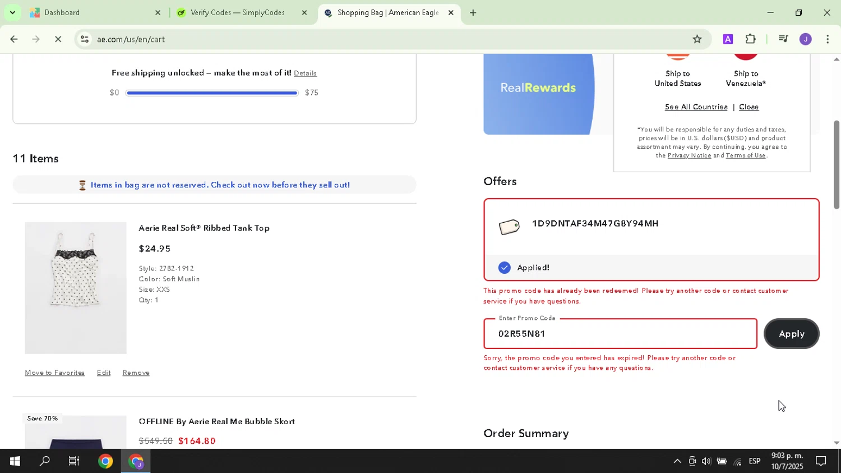Open the media control icon
Screen dimensions: 841x473
[783, 39]
